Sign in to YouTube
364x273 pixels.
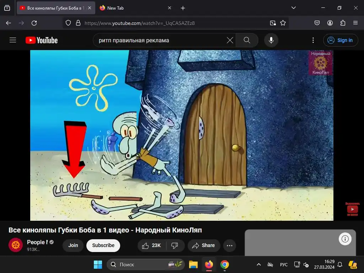340,40
